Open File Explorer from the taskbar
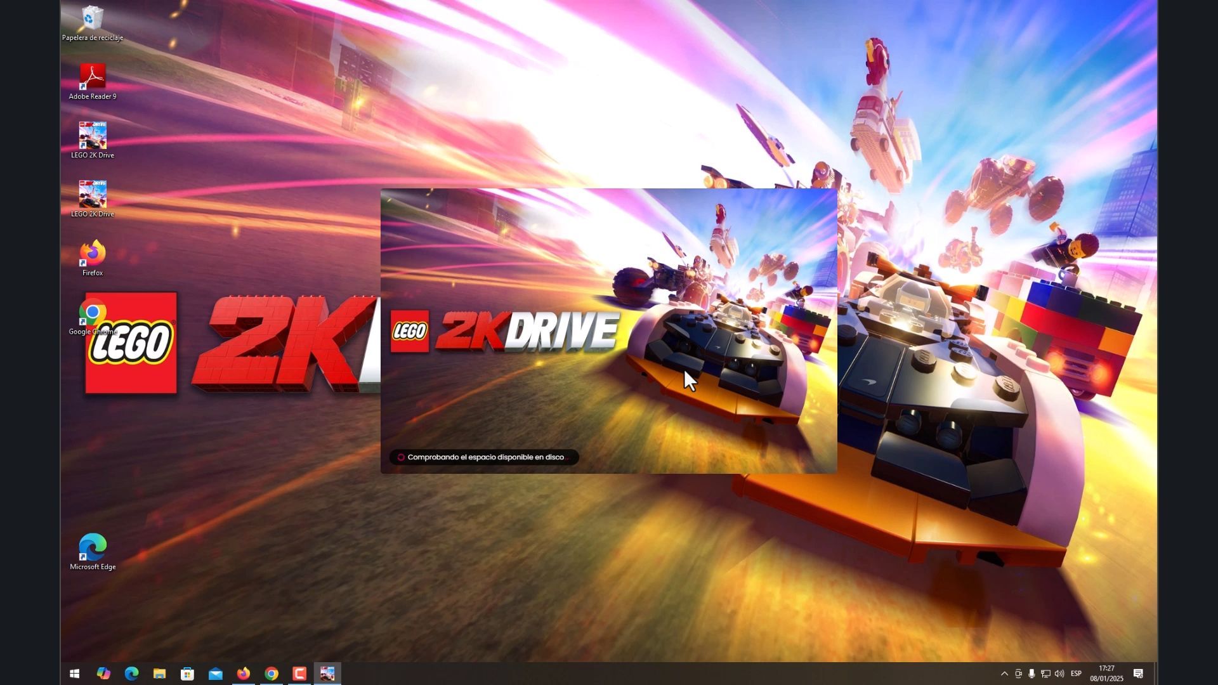This screenshot has height=685, width=1218. click(x=159, y=674)
